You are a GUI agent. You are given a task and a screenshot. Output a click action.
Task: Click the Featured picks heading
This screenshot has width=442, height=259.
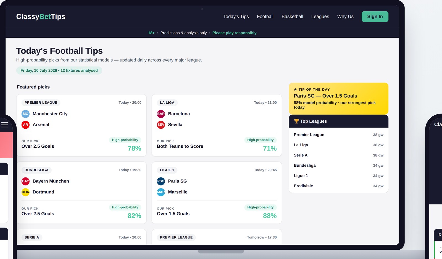[x=33, y=87]
